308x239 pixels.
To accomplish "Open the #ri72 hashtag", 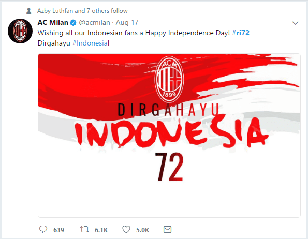I will coord(241,33).
